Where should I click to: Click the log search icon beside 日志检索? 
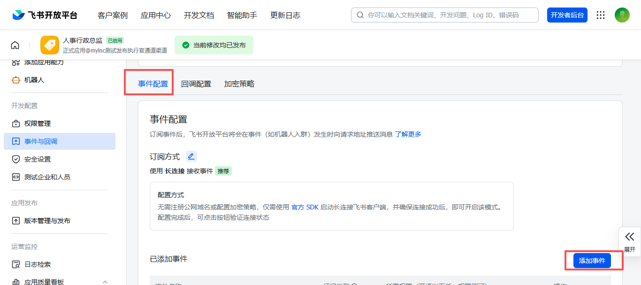point(16,264)
